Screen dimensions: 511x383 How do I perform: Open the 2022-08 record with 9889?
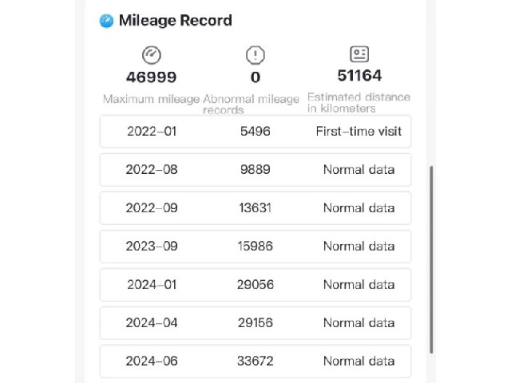pos(255,170)
